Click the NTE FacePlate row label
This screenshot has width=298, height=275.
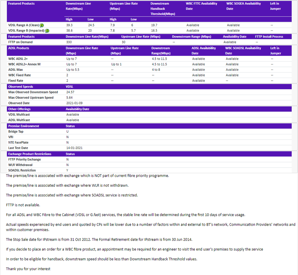click(x=18, y=142)
